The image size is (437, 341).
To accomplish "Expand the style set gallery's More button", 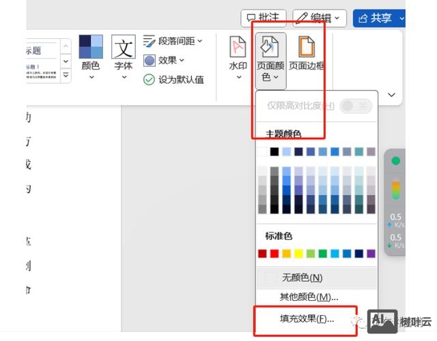I will coord(66,75).
